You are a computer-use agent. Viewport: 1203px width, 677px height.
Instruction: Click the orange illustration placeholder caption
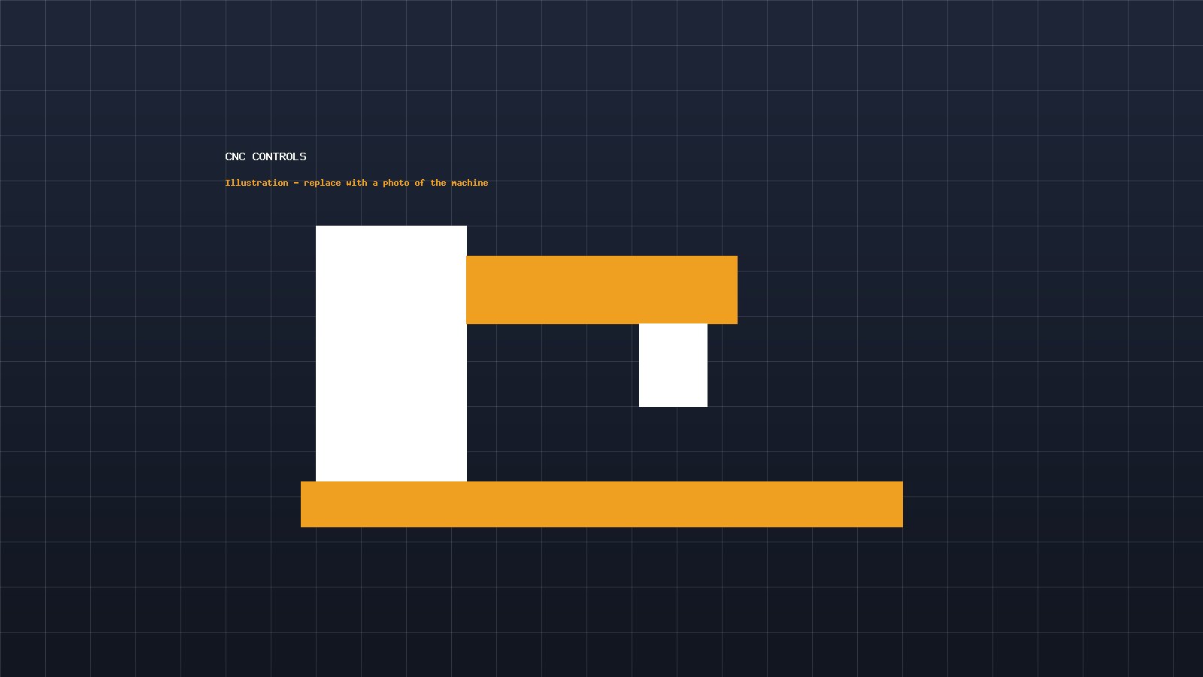[356, 183]
